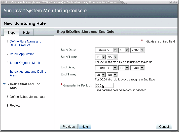The image size is (179, 132).
Task: Click the New Monitoring Rule heading
Action: pos(25,23)
